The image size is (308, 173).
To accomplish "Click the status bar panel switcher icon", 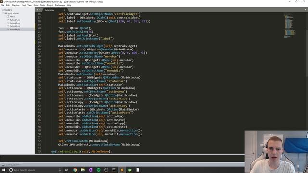I will 3,165.
